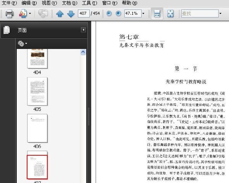Click the 页面 pages panel icon
Screen dimensions: 229x183
pos(6,30)
